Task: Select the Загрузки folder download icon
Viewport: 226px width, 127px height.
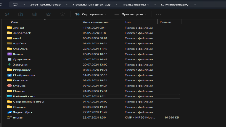Action: 10,65
